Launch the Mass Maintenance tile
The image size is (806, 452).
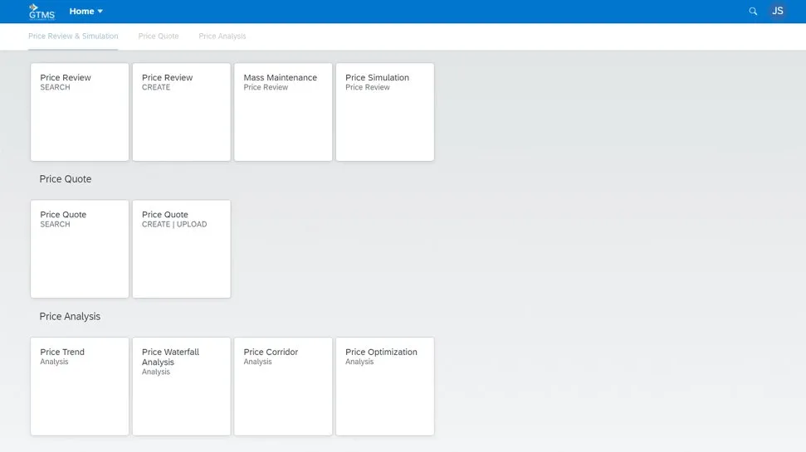click(283, 112)
